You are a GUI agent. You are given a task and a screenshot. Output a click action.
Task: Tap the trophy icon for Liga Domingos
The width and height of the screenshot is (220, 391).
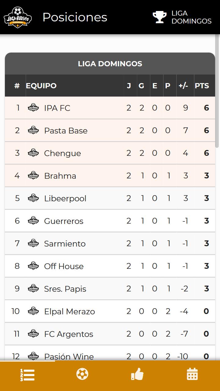[x=159, y=17]
